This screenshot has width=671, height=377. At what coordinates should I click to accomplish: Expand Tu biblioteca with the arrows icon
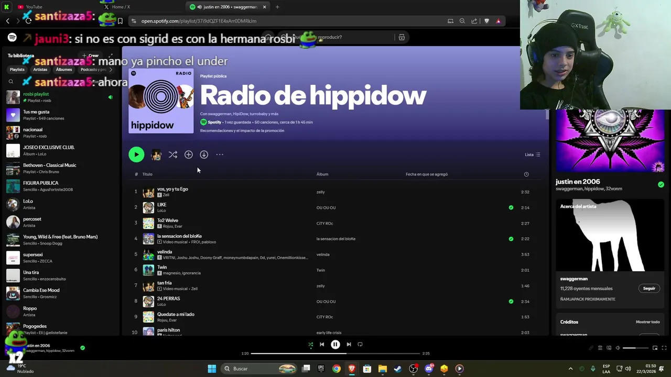point(111,56)
